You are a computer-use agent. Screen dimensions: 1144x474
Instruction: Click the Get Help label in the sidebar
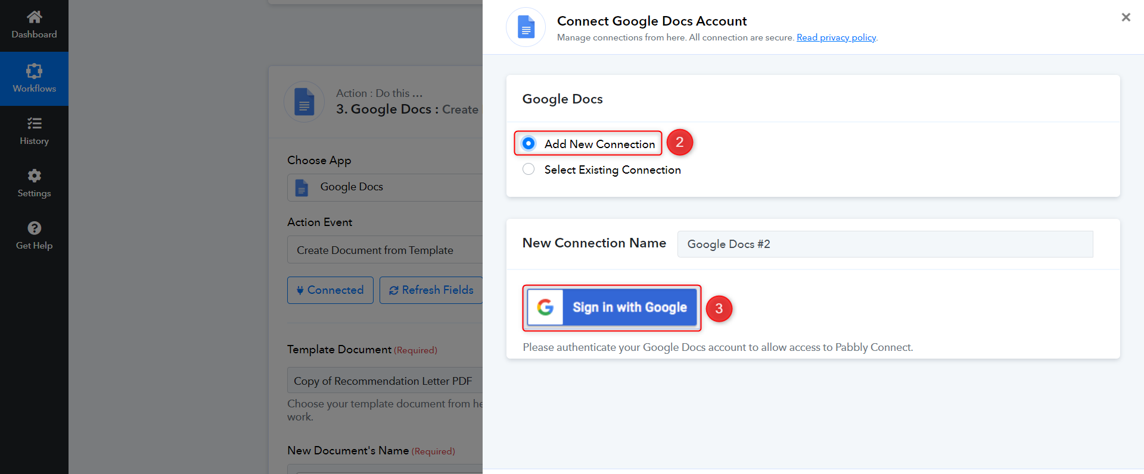[x=34, y=246]
